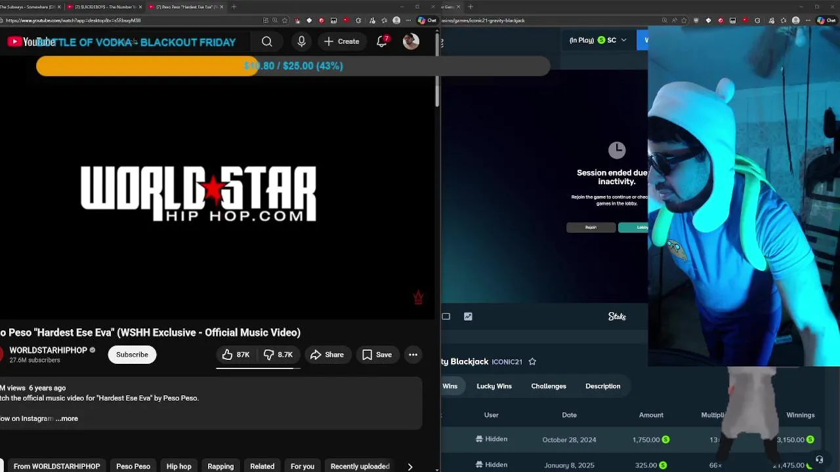Share the Peso Peso video

pyautogui.click(x=327, y=355)
